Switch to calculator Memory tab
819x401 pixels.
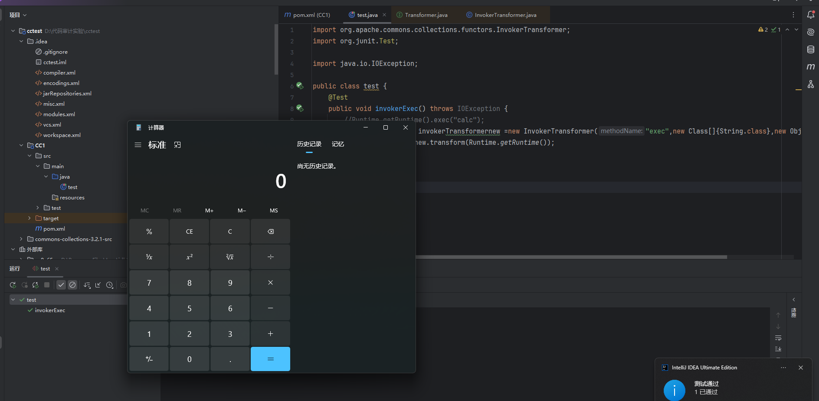(337, 144)
